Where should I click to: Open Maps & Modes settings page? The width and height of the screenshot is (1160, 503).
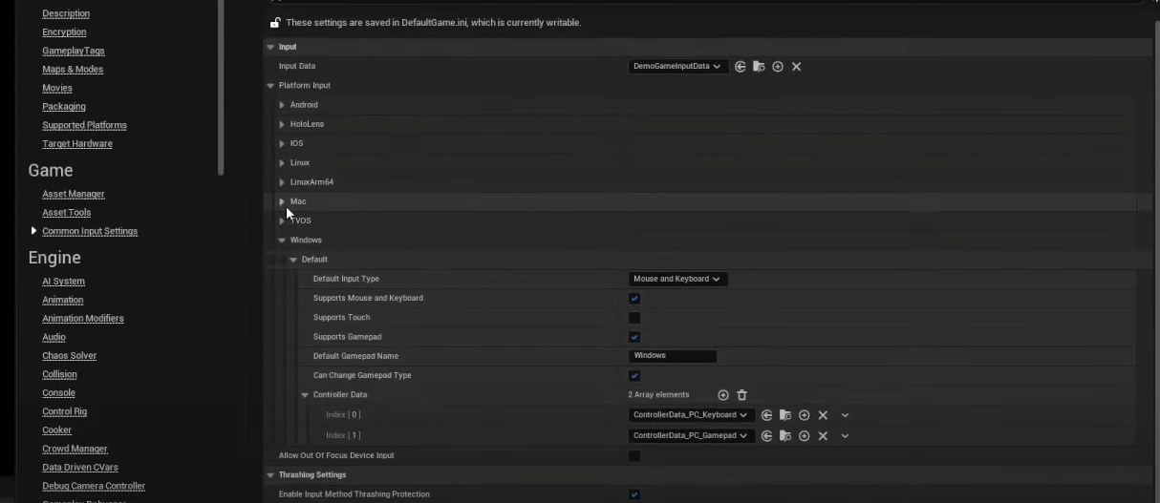[73, 70]
